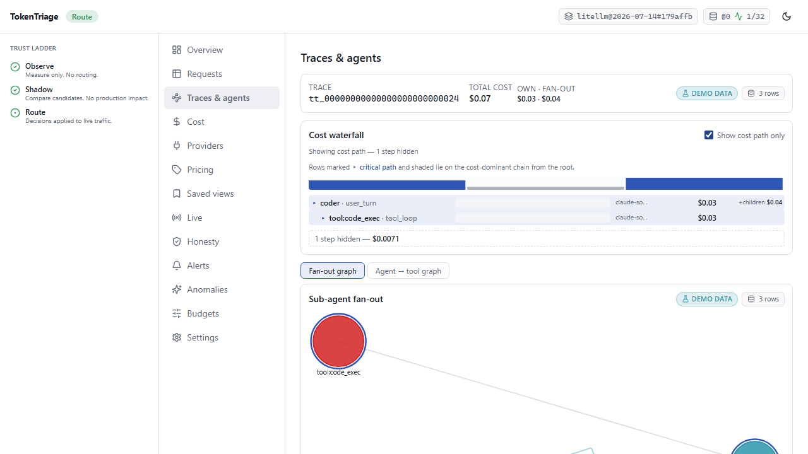Select the 'coder · user_turn' waterfall row label

click(348, 203)
